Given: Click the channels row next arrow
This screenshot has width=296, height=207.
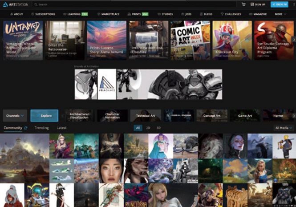Looking at the screenshot, I should coord(294,116).
